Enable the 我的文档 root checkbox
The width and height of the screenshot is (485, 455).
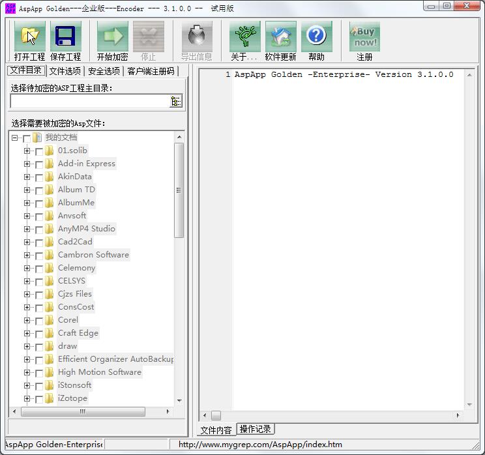click(27, 138)
